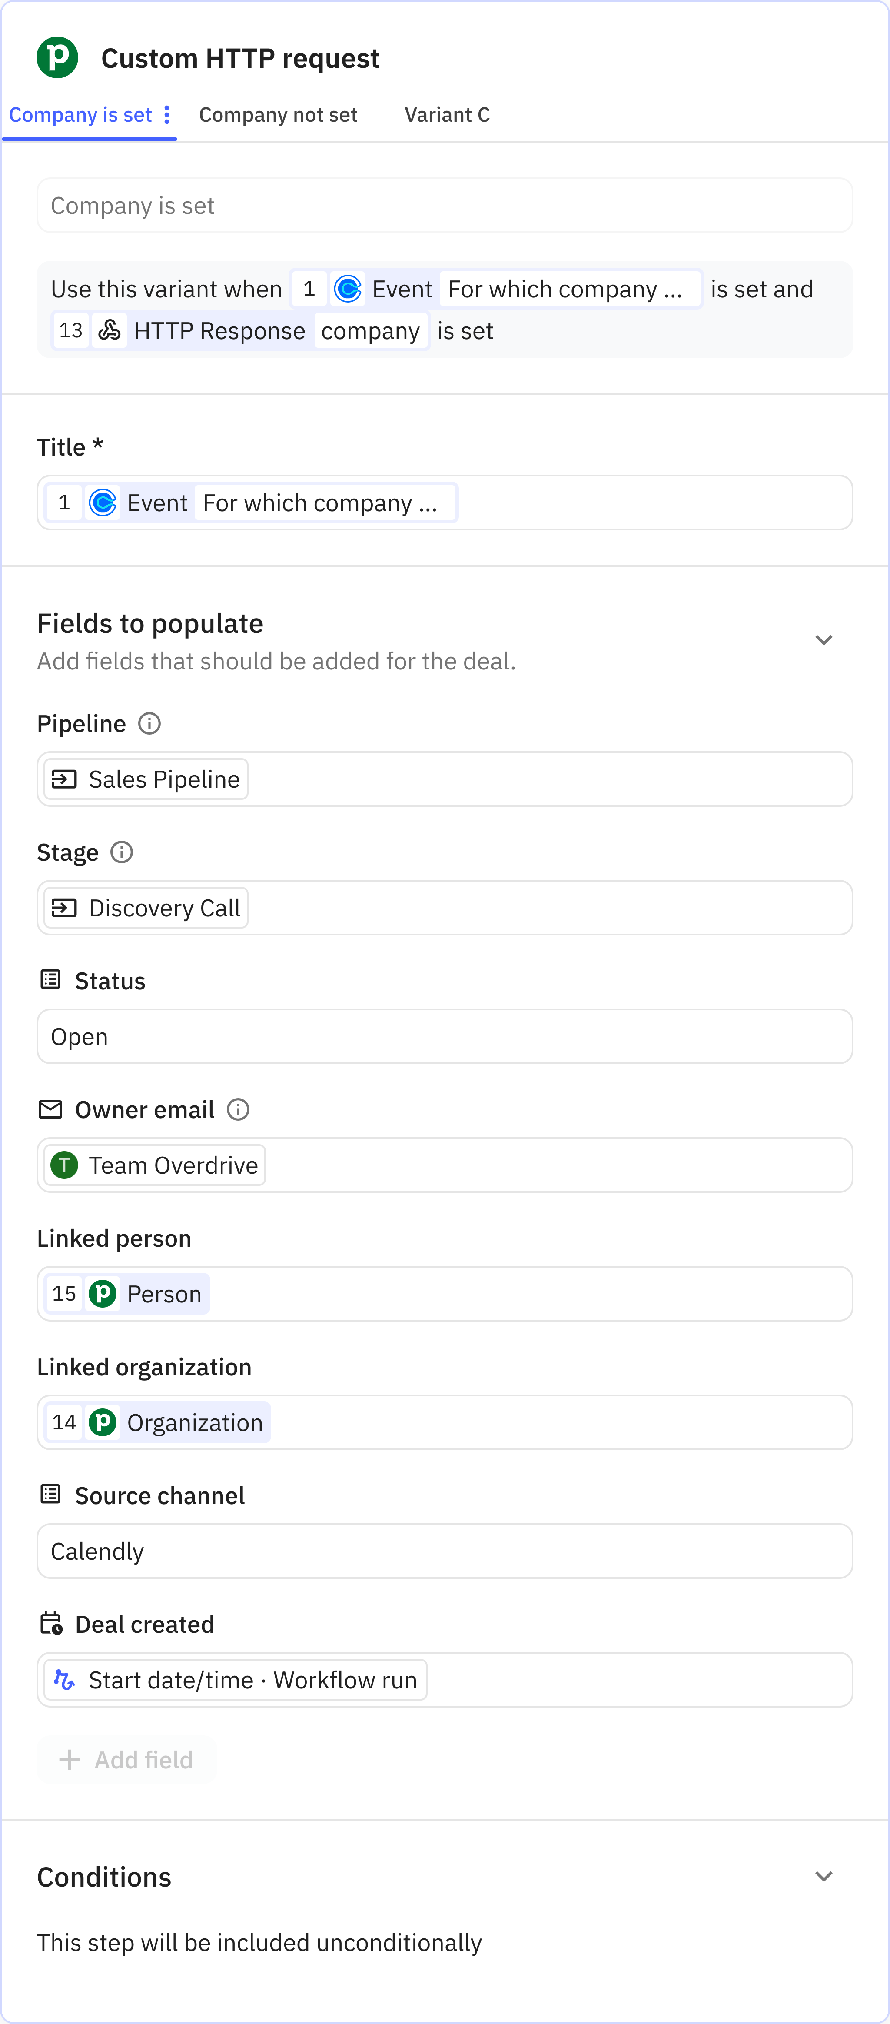This screenshot has height=2024, width=890.
Task: Switch to the Company not set tab
Action: (278, 116)
